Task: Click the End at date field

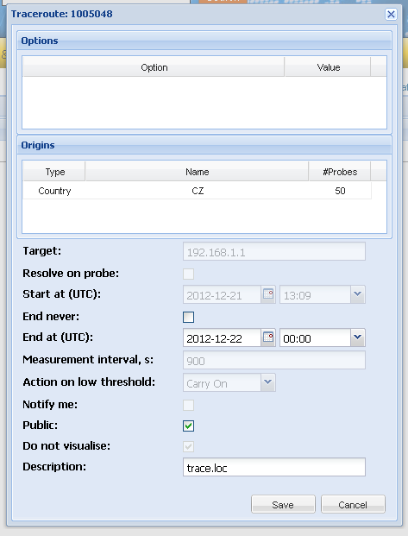Action: (222, 337)
